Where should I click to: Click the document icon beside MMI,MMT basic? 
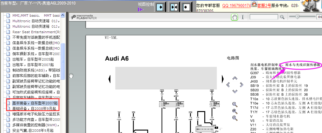8,16
